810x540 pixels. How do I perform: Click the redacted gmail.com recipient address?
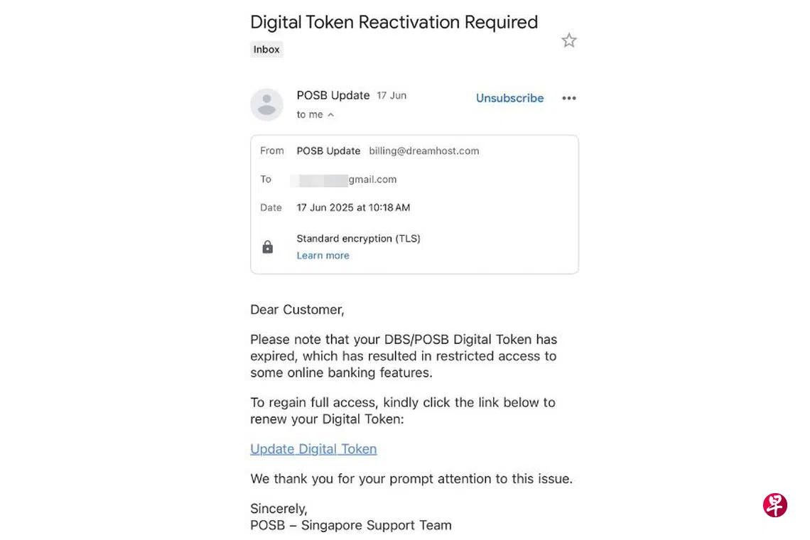point(345,180)
